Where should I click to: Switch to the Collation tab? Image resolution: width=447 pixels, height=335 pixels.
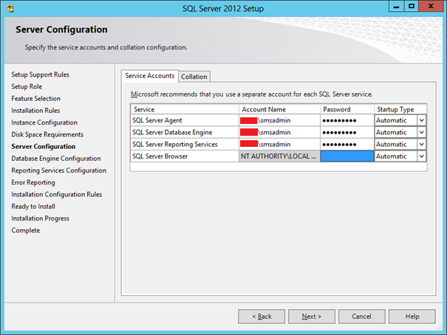pyautogui.click(x=194, y=77)
